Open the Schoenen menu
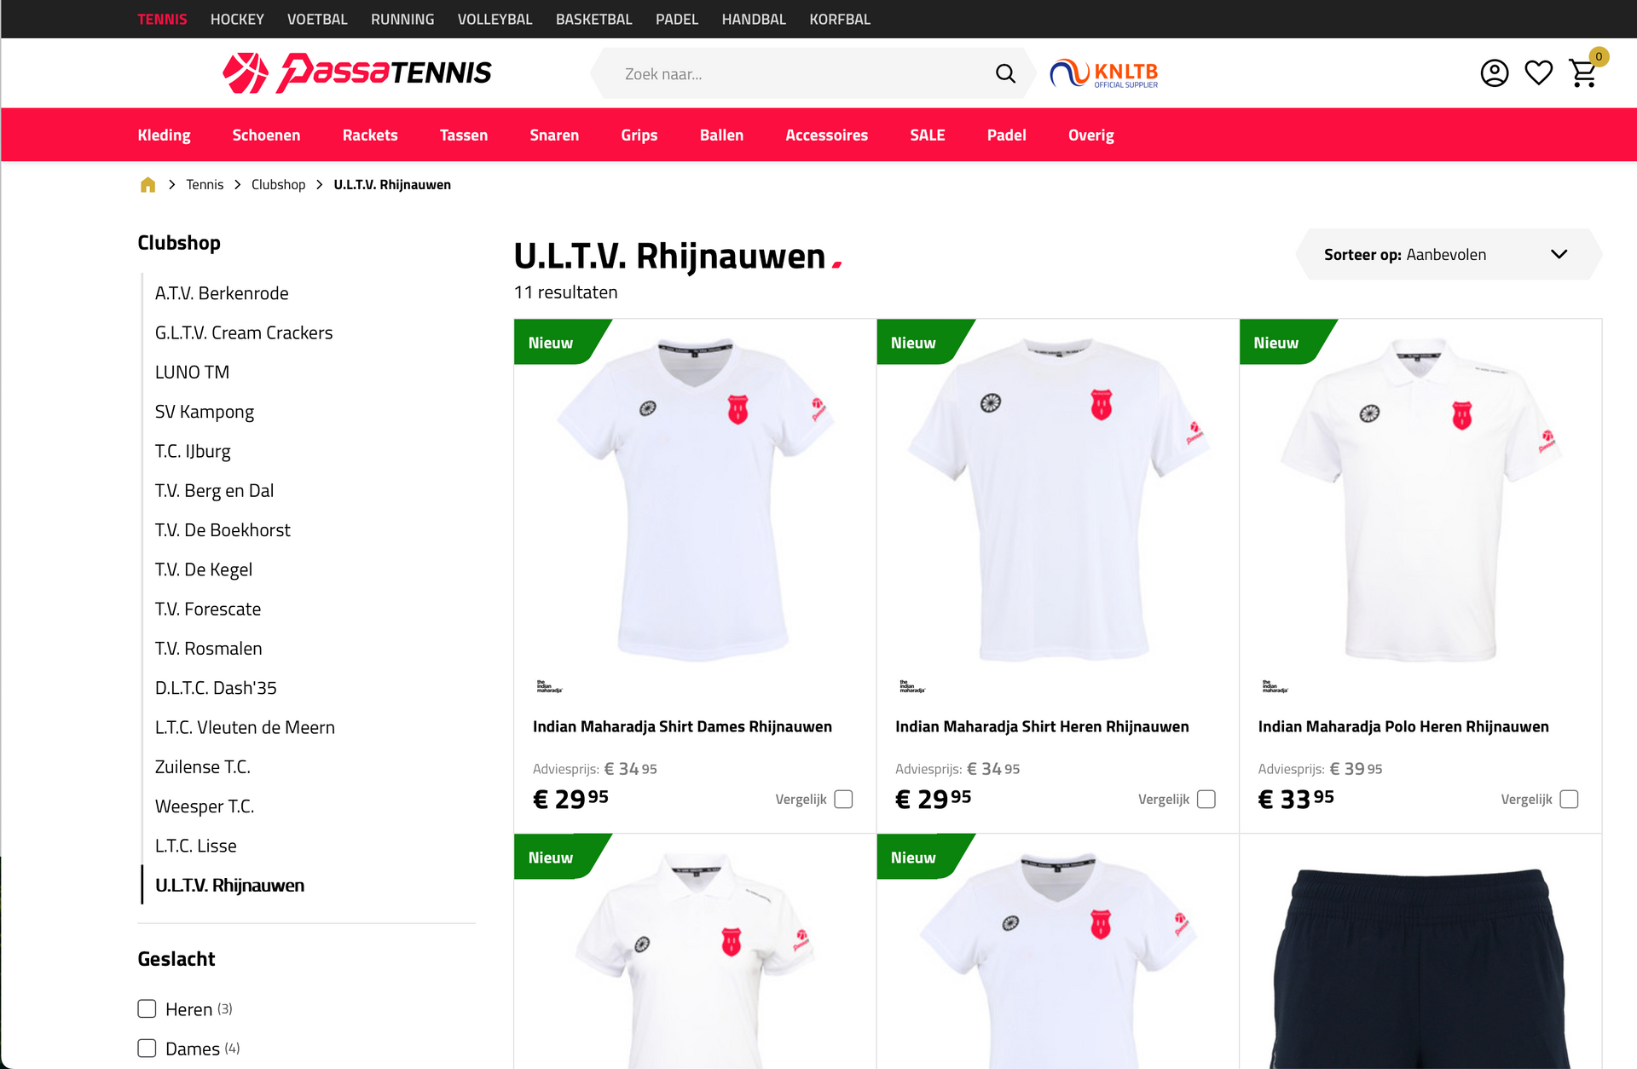The width and height of the screenshot is (1637, 1069). [266, 136]
